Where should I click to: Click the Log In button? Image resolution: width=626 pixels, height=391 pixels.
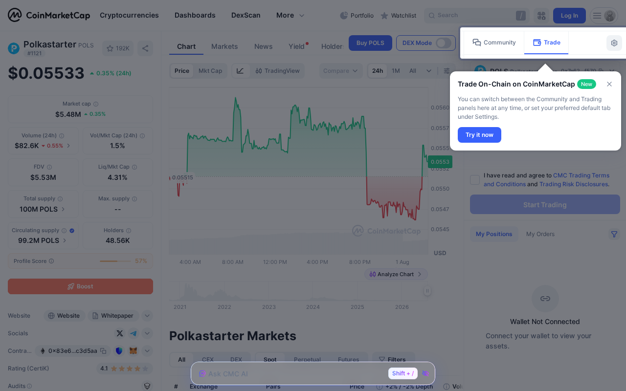pos(569,16)
